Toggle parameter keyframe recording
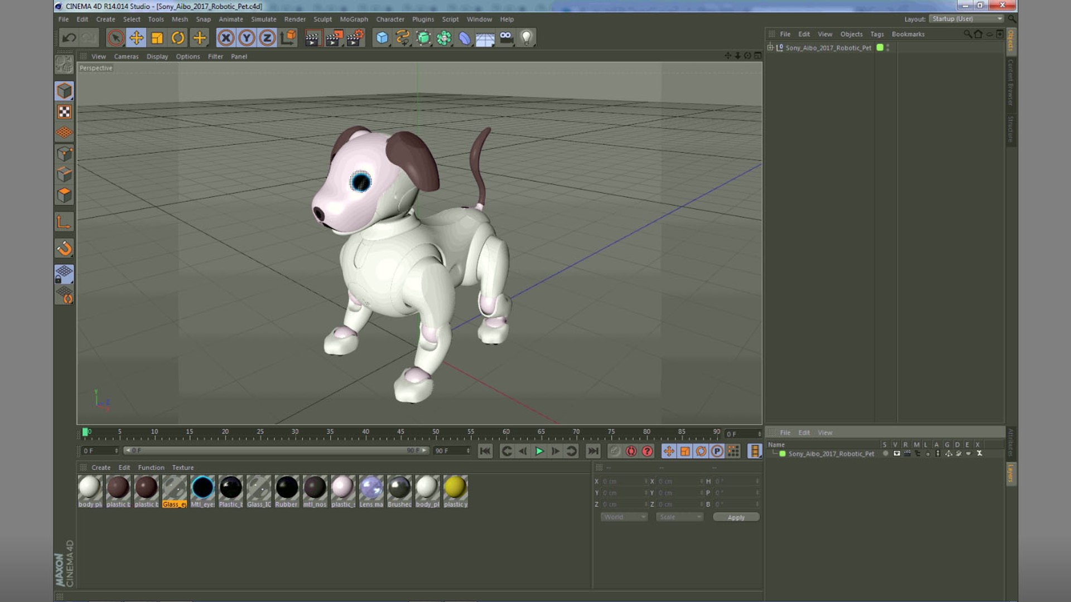Viewport: 1071px width, 602px height. 717,451
